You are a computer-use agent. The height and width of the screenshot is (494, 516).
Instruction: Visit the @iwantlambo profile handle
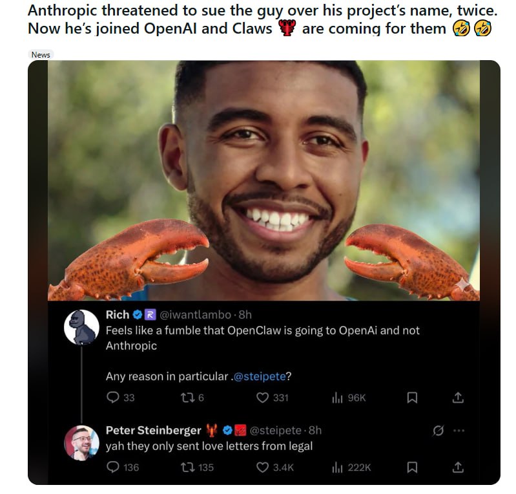pos(196,315)
